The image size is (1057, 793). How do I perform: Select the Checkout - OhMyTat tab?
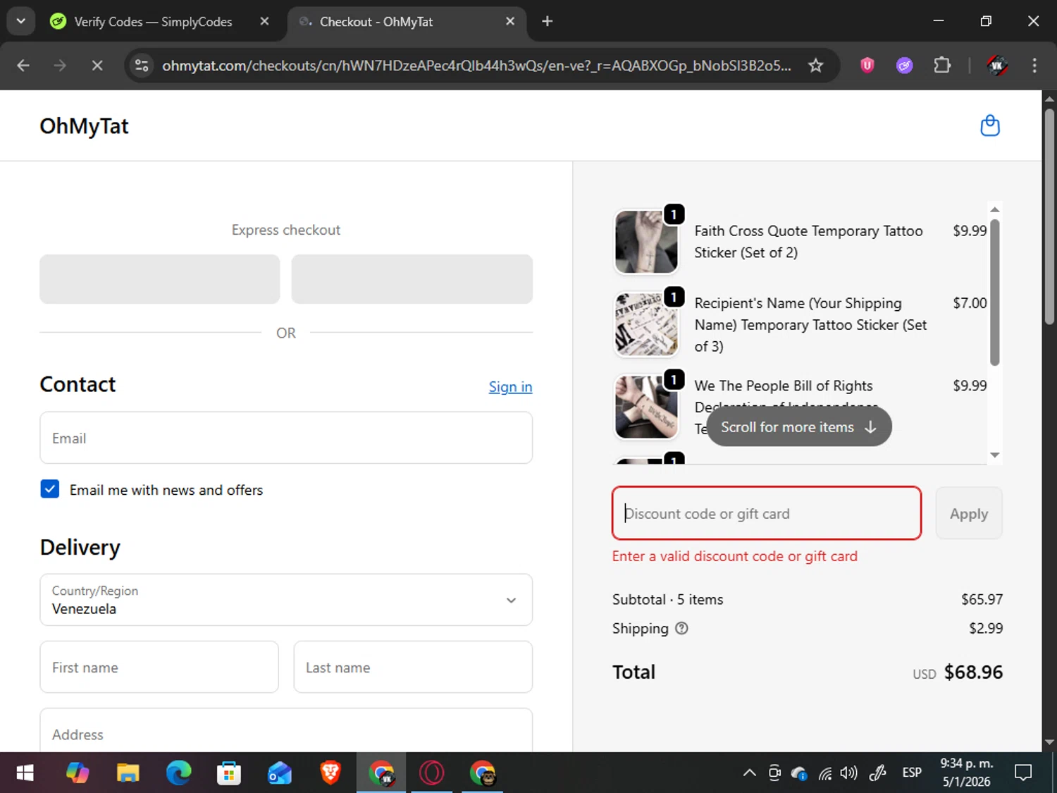click(x=405, y=21)
